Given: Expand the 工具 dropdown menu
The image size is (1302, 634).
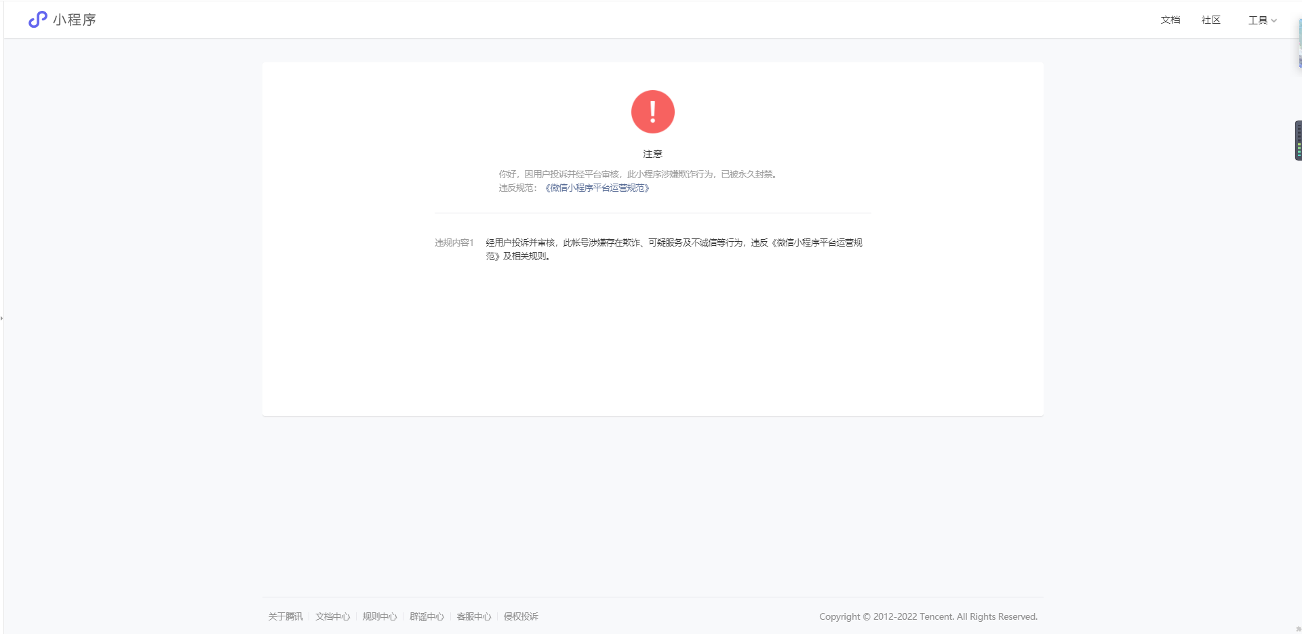Looking at the screenshot, I should (1262, 20).
